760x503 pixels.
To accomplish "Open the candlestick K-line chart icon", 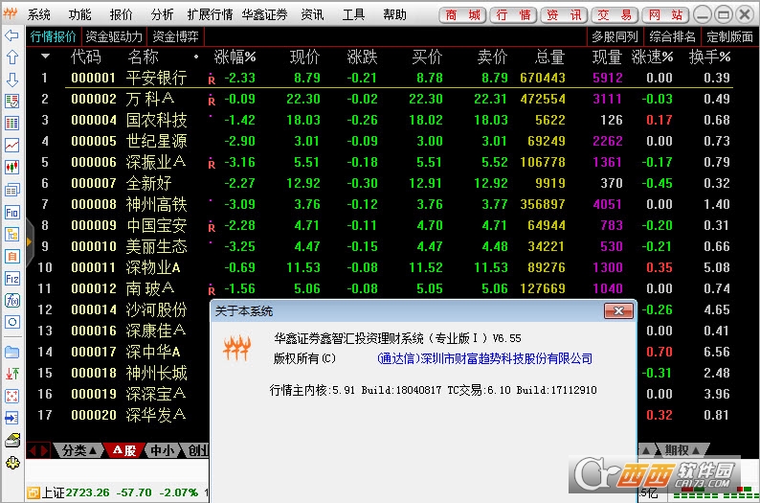I will pyautogui.click(x=11, y=168).
